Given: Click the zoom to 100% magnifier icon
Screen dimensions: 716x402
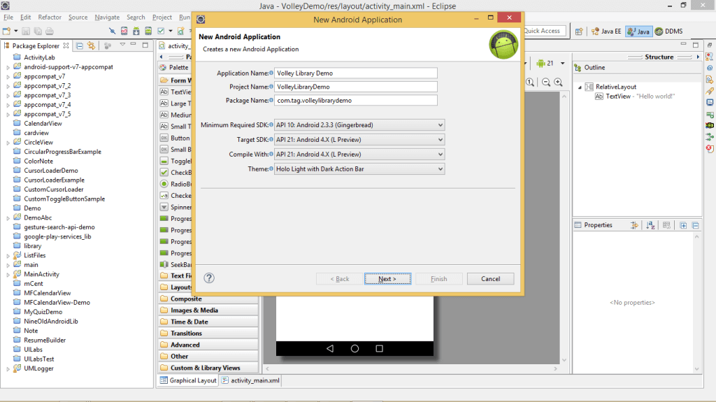Looking at the screenshot, I should pos(530,82).
